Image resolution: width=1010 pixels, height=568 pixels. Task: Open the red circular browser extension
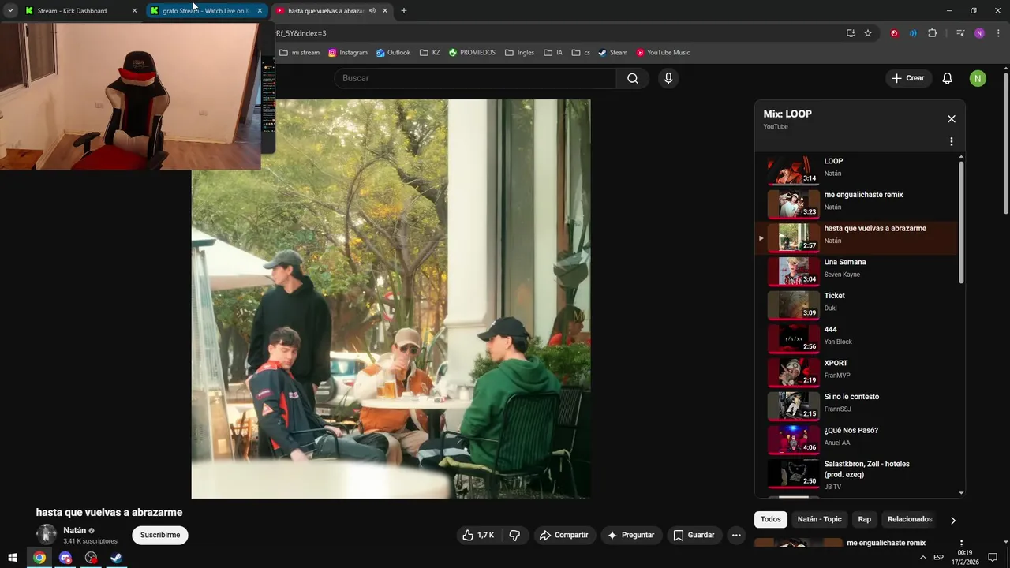point(894,33)
